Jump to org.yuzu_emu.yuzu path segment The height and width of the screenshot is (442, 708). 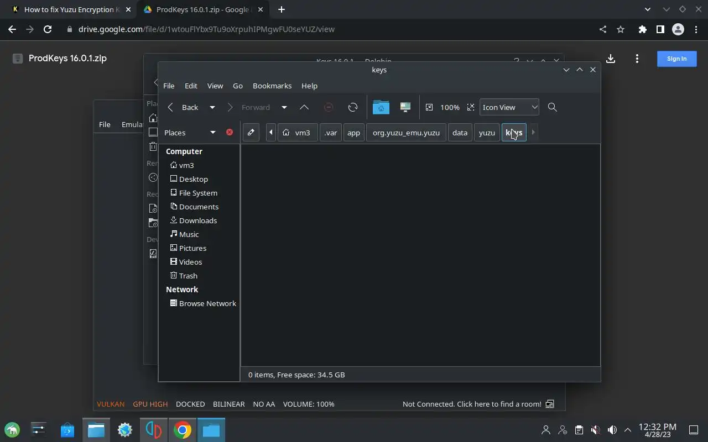click(406, 133)
